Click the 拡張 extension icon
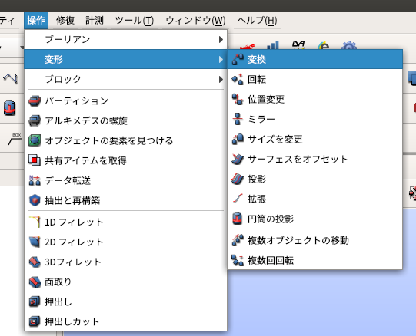The image size is (416, 336). tap(238, 199)
